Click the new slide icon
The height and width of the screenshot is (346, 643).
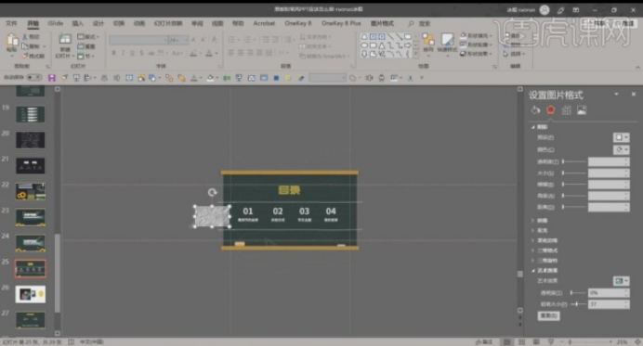64,40
